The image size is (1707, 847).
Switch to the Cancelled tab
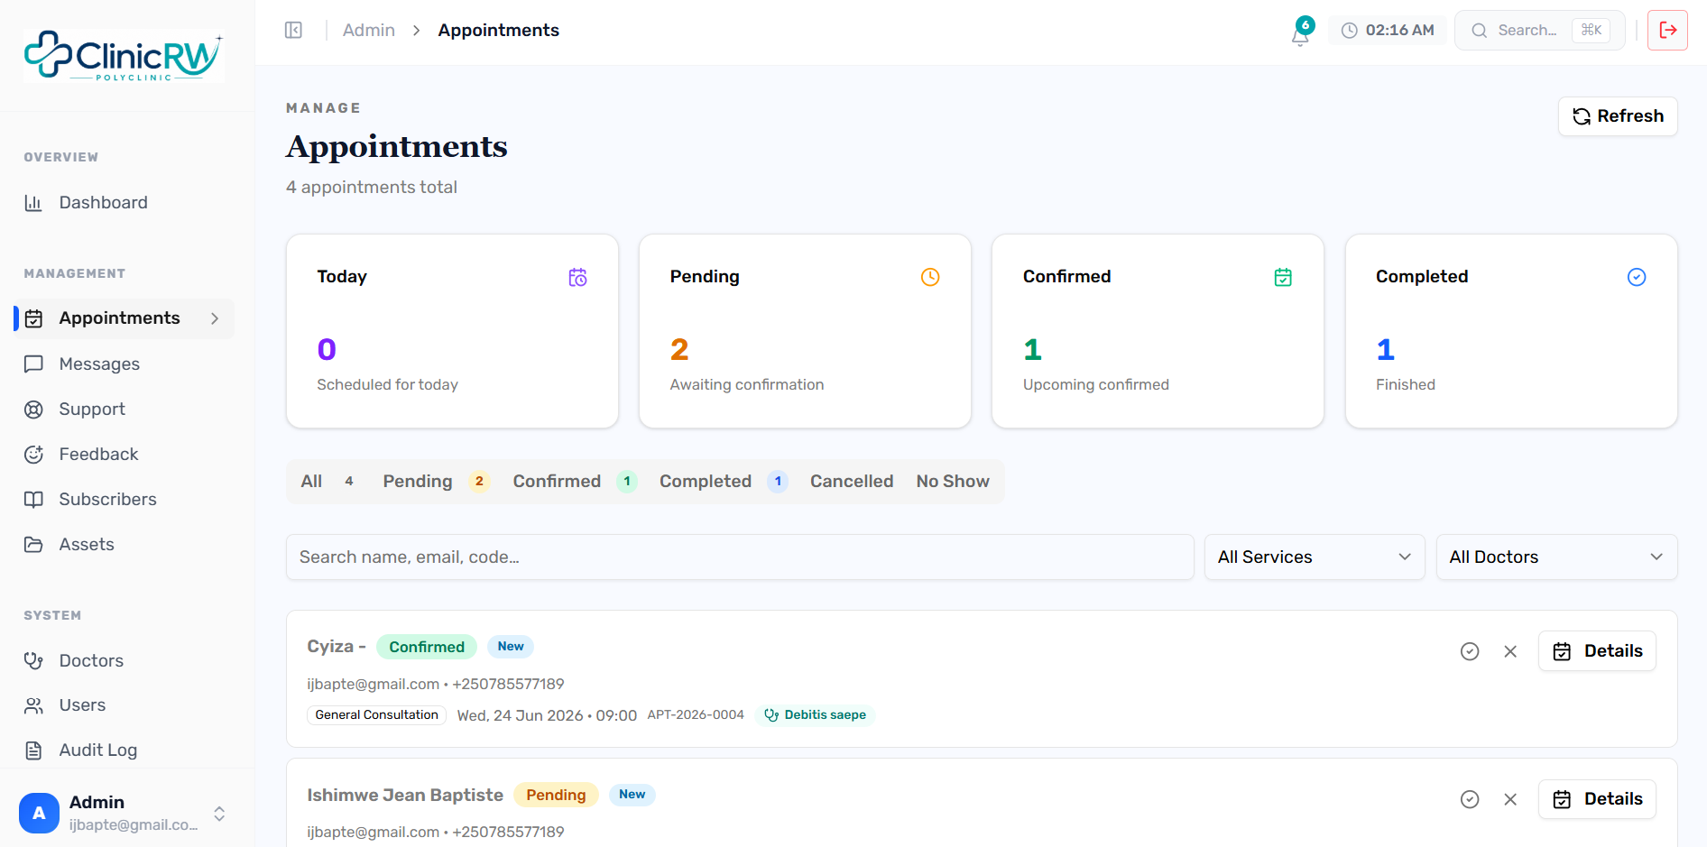click(852, 482)
